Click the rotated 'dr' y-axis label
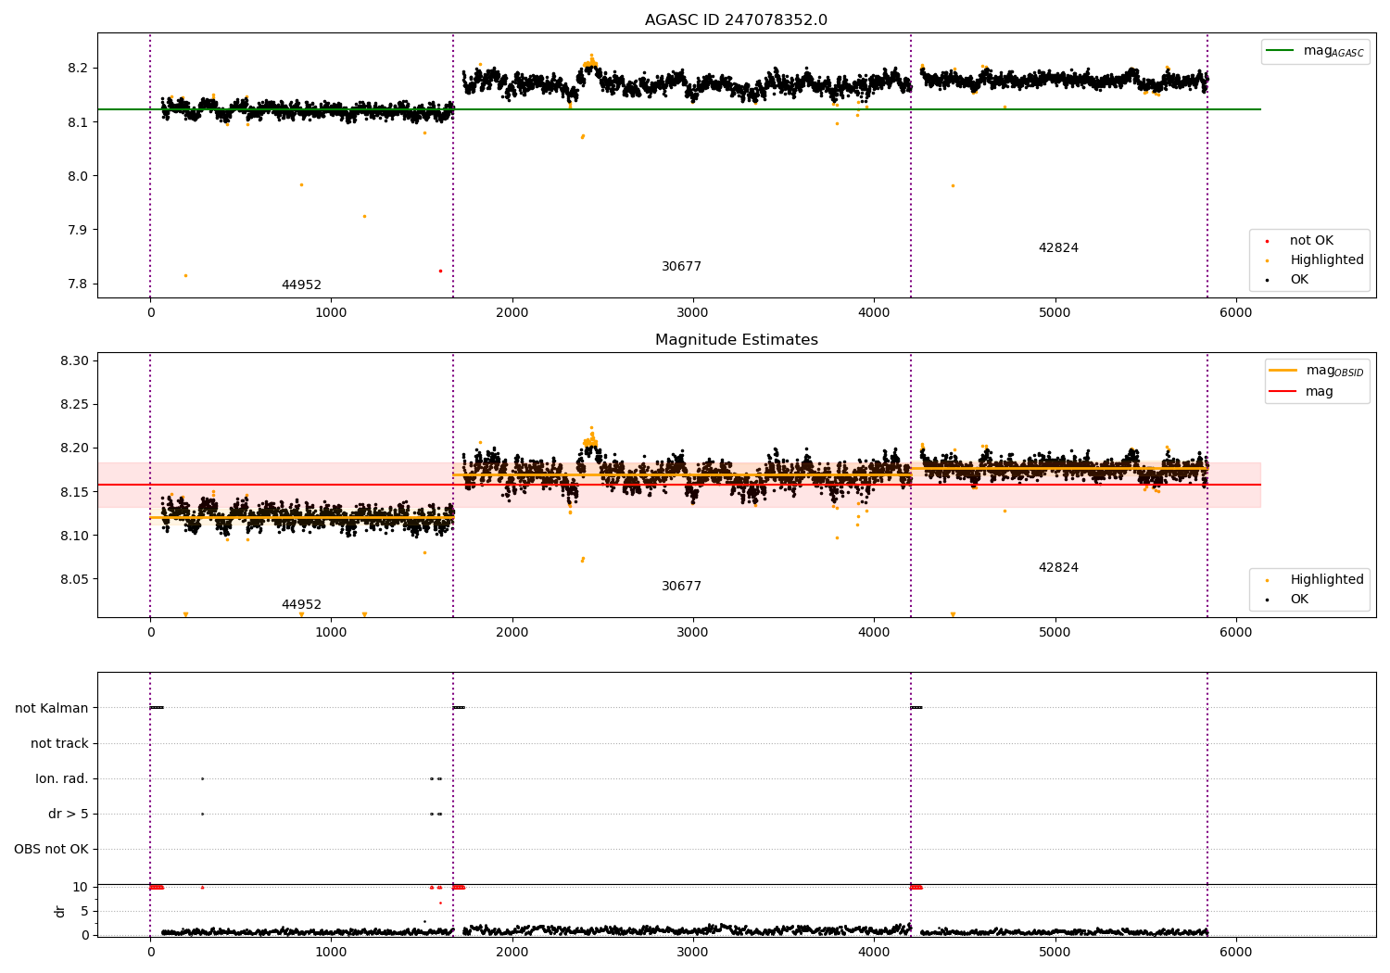This screenshot has width=1390, height=973. coord(60,911)
